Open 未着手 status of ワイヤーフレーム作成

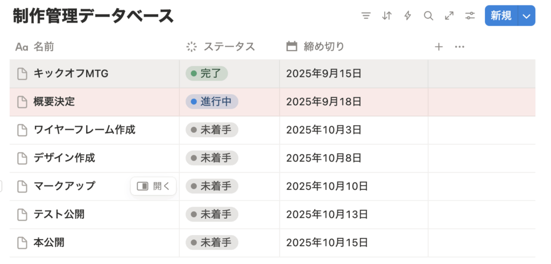pos(212,130)
